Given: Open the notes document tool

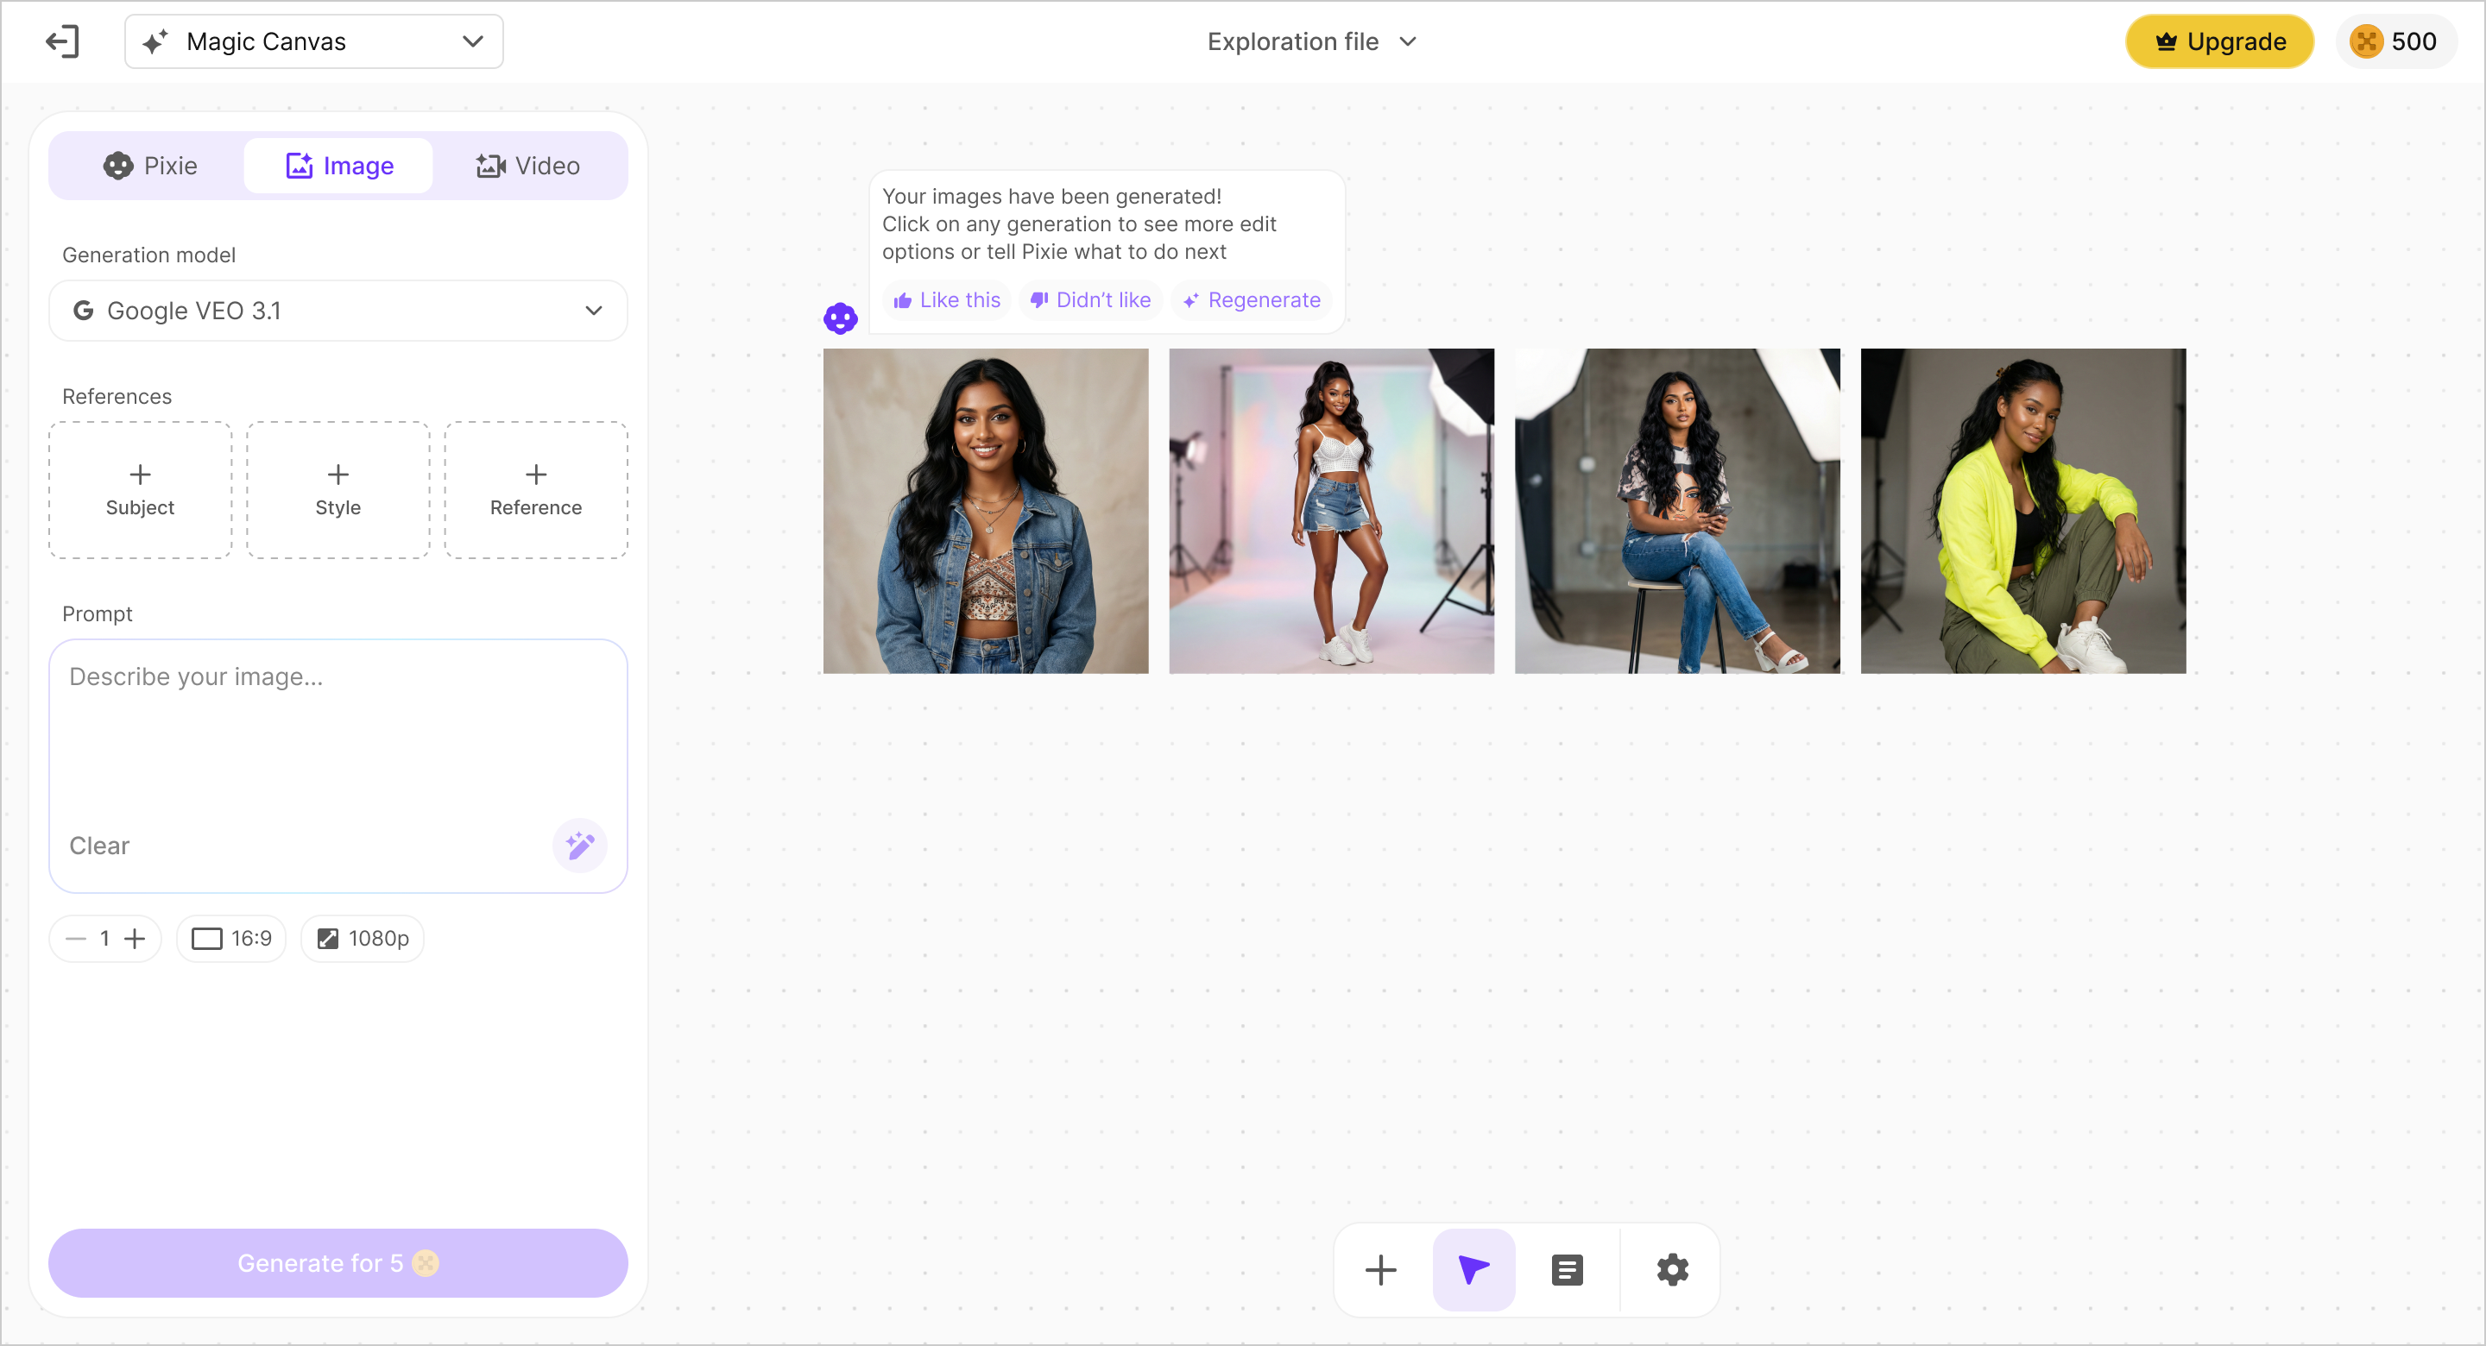Looking at the screenshot, I should click(x=1568, y=1270).
